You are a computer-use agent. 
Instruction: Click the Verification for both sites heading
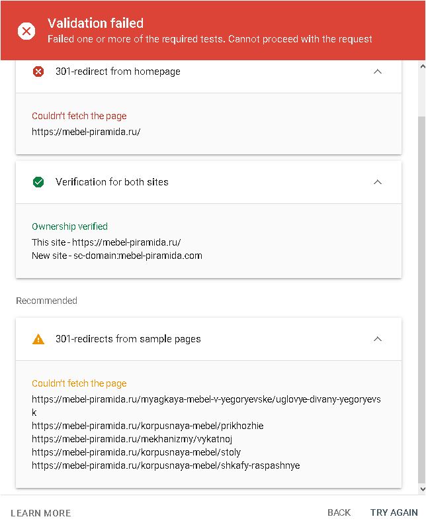(112, 182)
